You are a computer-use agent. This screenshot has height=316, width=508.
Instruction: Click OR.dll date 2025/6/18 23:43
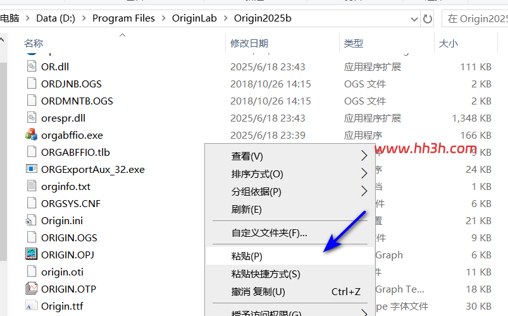(x=268, y=67)
